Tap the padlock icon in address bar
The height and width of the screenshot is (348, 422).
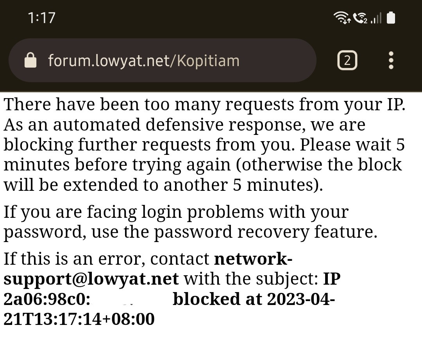tap(30, 61)
